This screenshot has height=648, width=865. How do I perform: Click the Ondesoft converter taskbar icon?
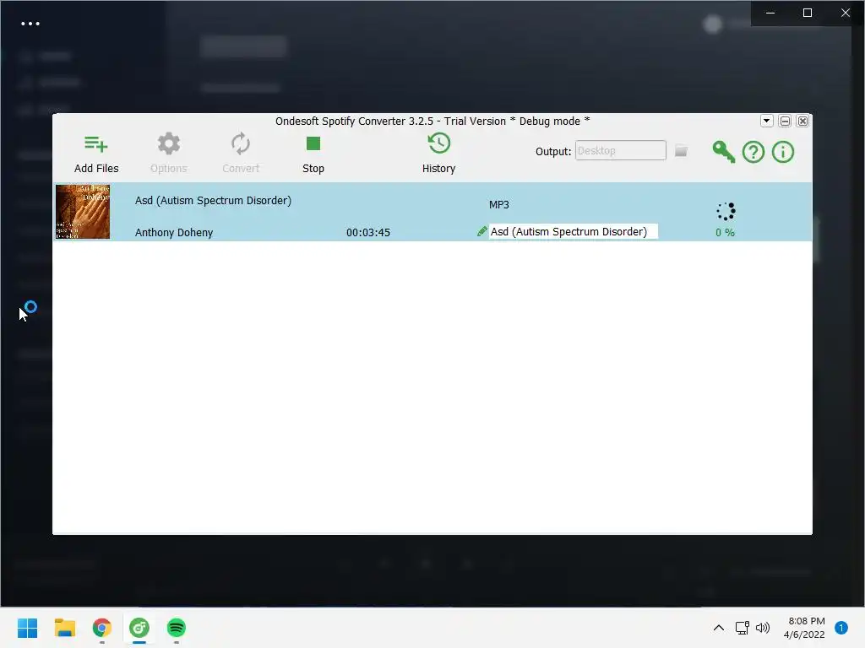click(x=139, y=628)
